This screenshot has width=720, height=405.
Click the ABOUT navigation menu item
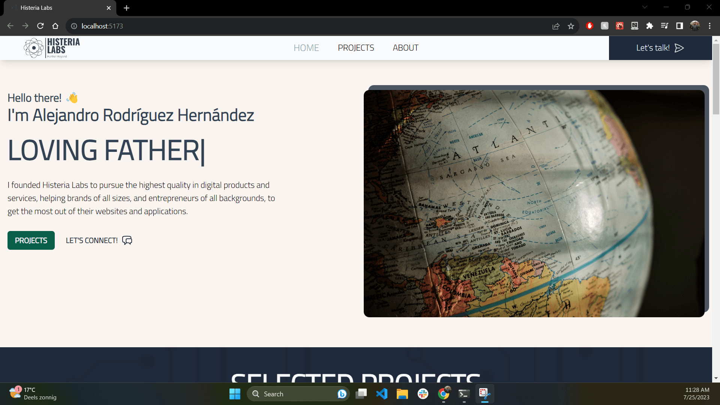[x=405, y=48]
